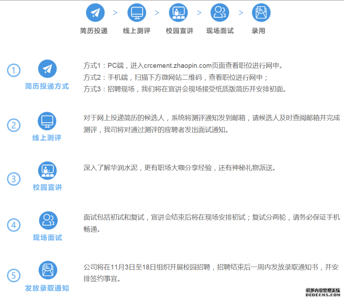Click the monitor icon beside step 2
This screenshot has height=300, width=344.
pos(47,121)
